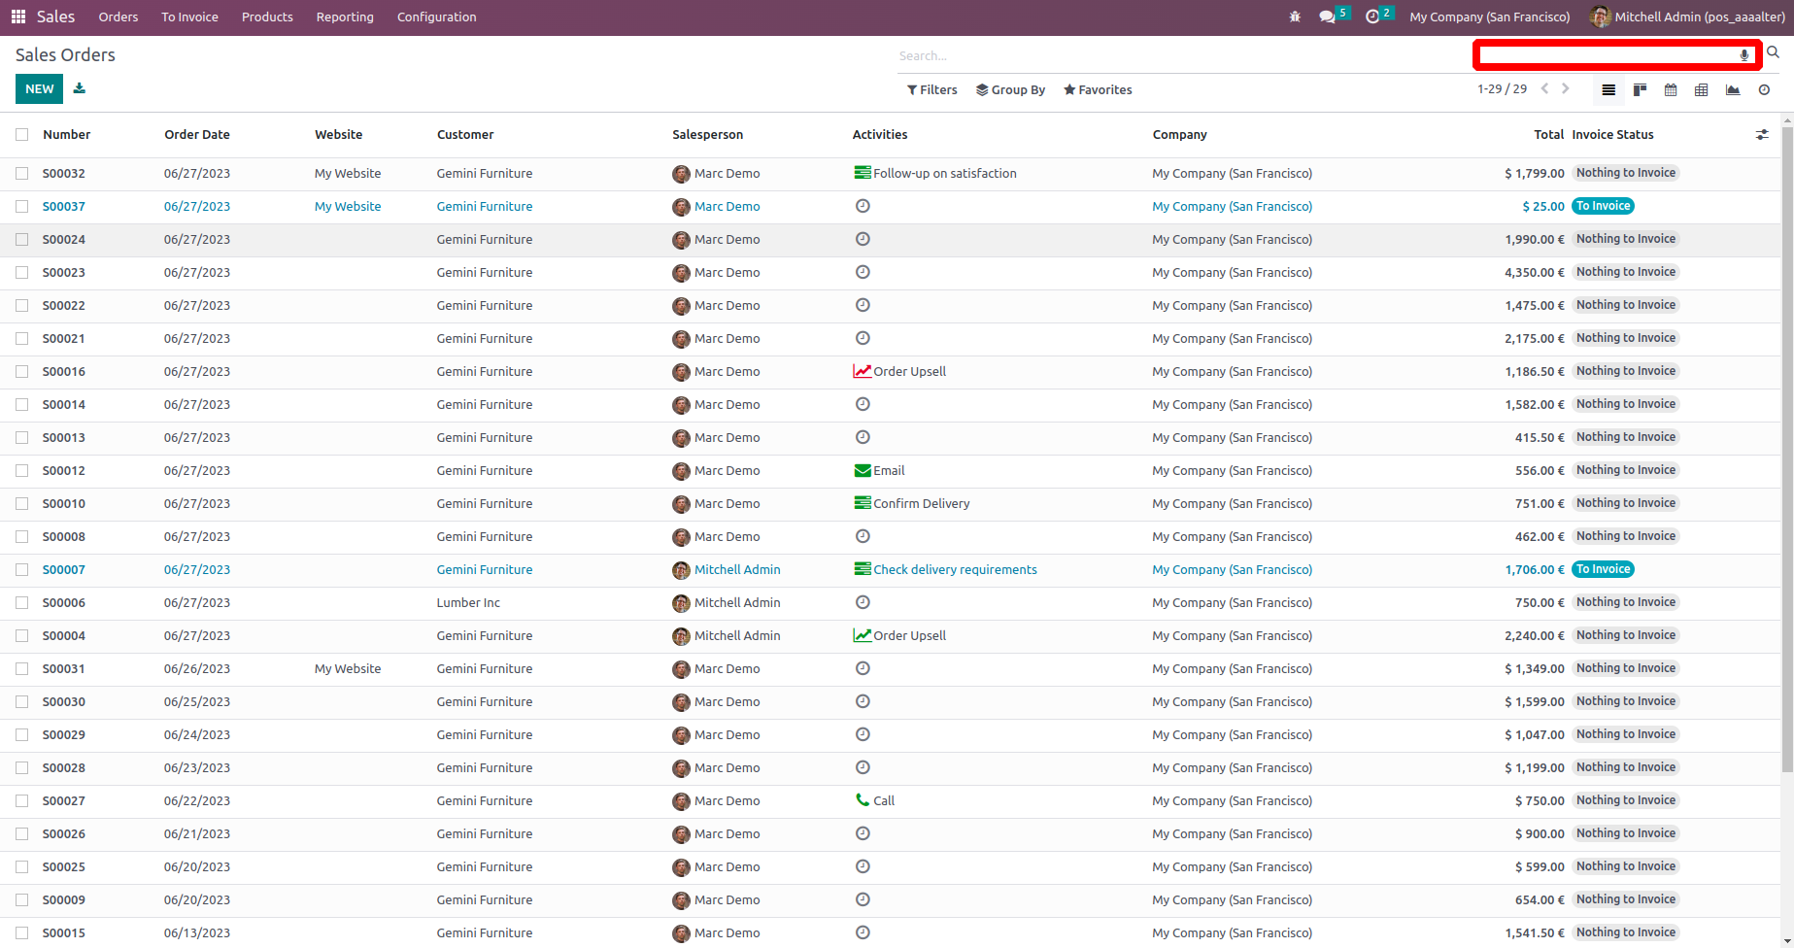Open the debug bug tools icon

tap(1295, 17)
